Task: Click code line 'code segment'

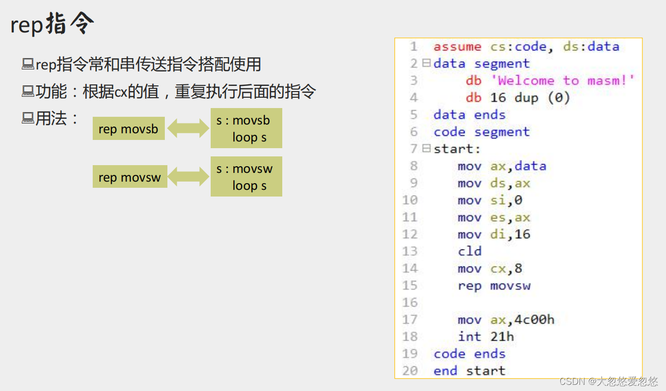Action: click(481, 131)
